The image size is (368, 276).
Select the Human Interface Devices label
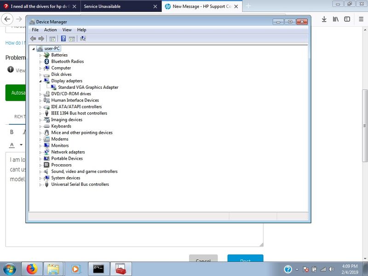point(75,100)
